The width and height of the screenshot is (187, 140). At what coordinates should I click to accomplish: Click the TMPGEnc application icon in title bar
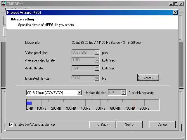(4, 3)
